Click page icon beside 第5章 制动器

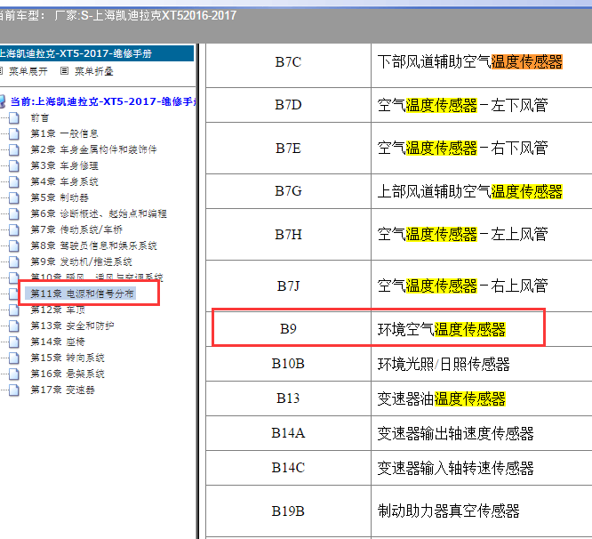(x=14, y=197)
